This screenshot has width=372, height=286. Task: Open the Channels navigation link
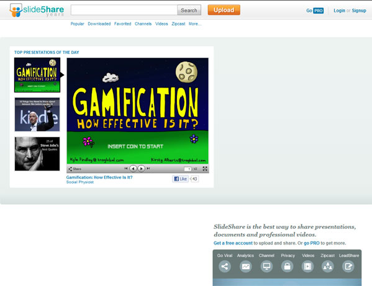(x=143, y=24)
